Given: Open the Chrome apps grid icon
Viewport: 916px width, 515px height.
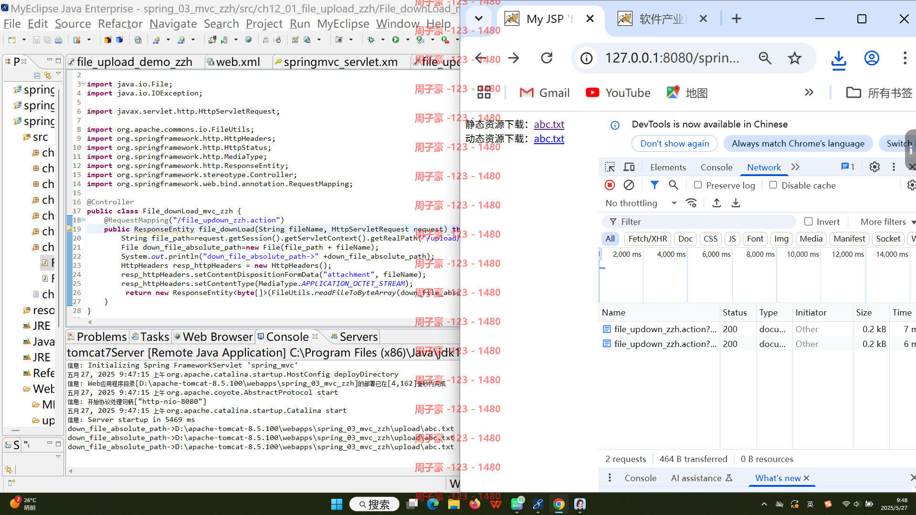Looking at the screenshot, I should coord(484,93).
